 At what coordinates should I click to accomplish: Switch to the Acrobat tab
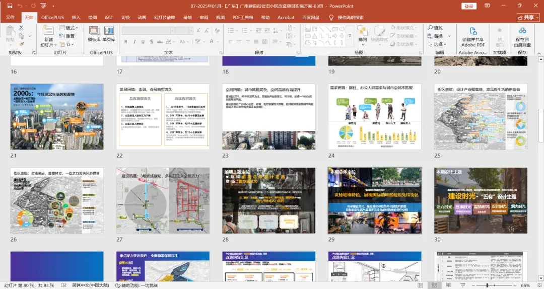(286, 17)
